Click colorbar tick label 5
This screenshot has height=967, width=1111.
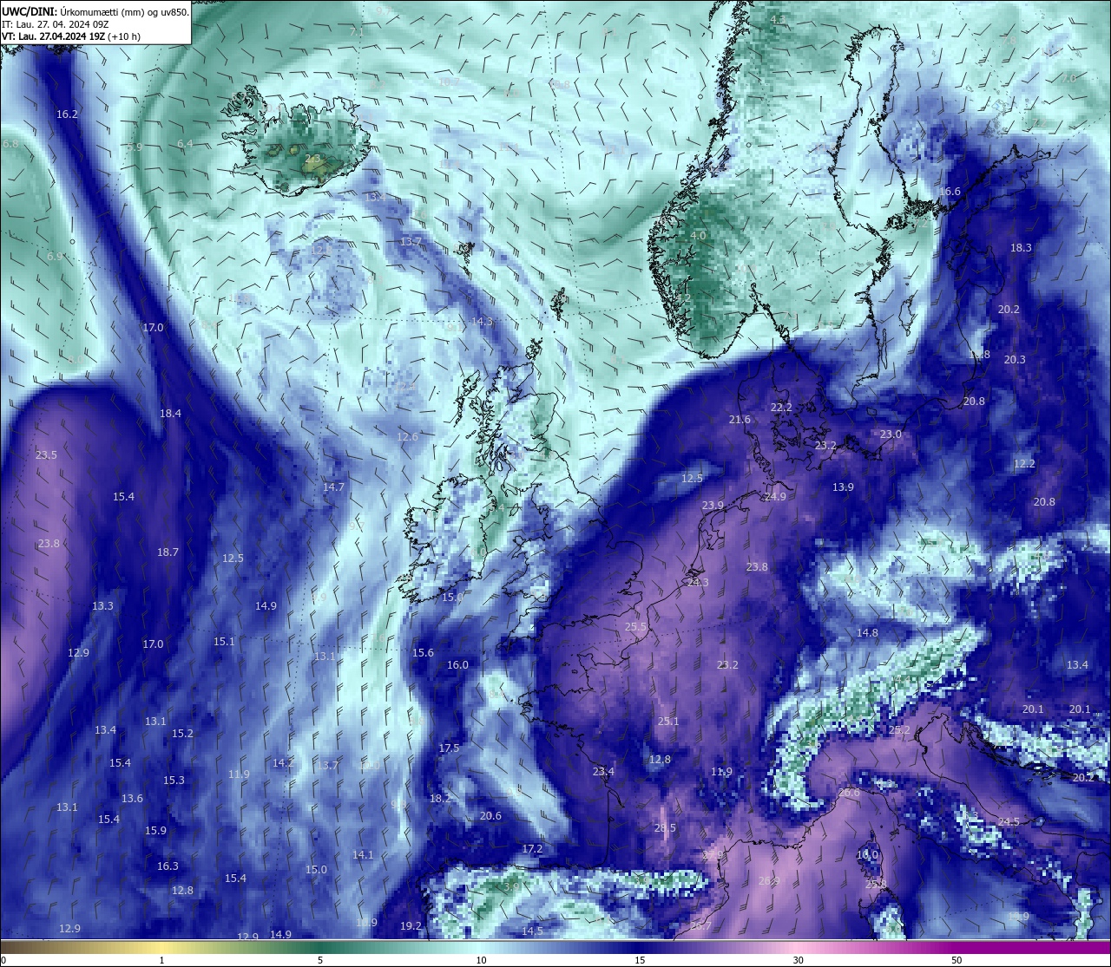point(320,960)
